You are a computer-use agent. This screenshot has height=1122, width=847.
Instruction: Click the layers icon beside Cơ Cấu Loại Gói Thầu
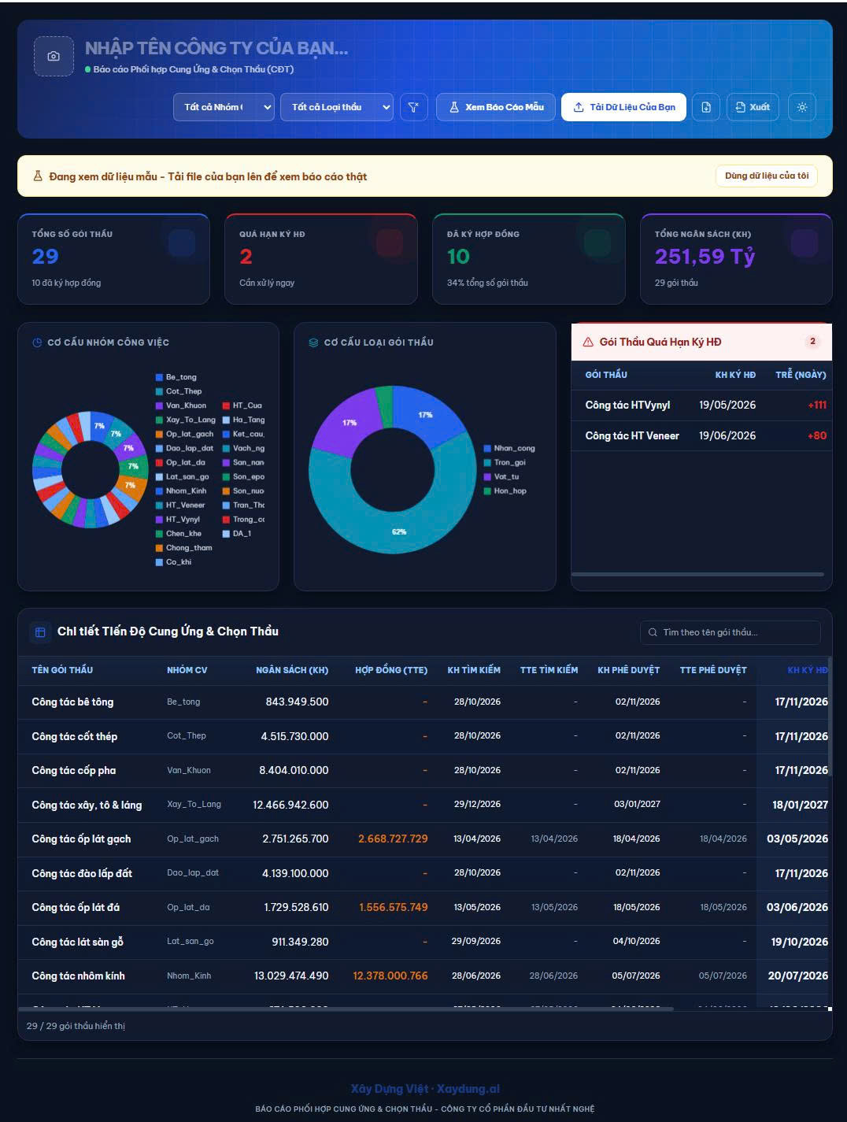[x=313, y=343]
